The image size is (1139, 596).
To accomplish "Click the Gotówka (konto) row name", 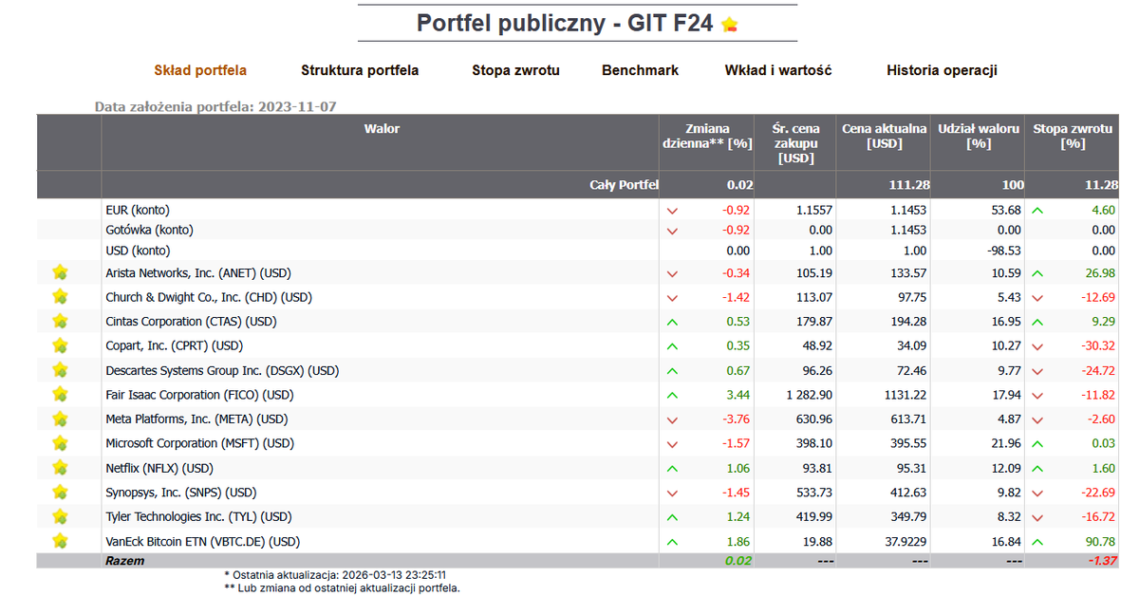I will click(x=149, y=230).
